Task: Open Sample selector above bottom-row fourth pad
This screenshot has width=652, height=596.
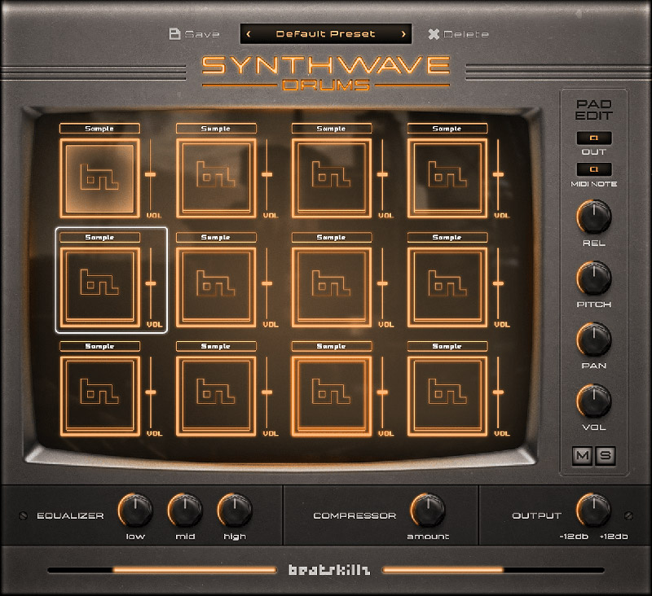Action: tap(447, 346)
